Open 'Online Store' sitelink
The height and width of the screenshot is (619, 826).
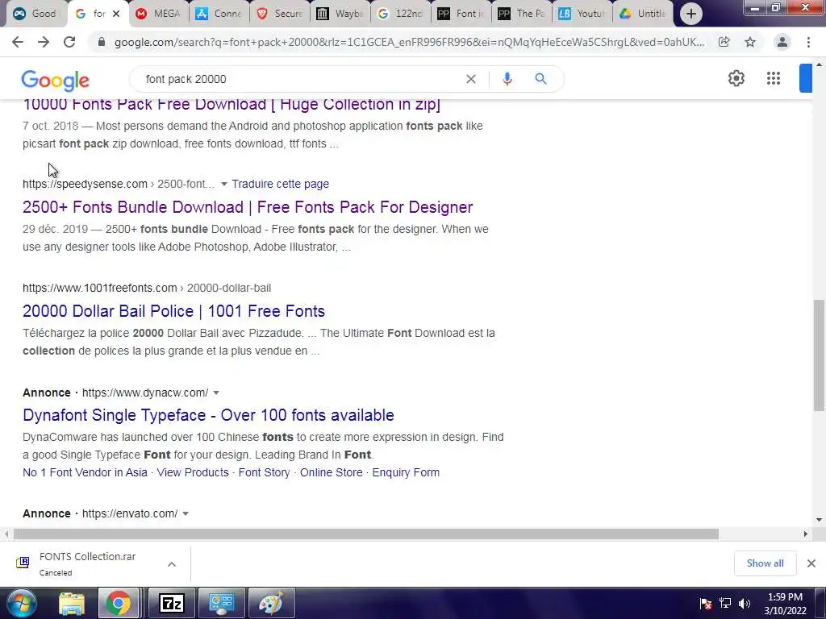point(332,472)
